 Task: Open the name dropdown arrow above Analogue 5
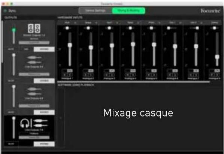(160, 23)
